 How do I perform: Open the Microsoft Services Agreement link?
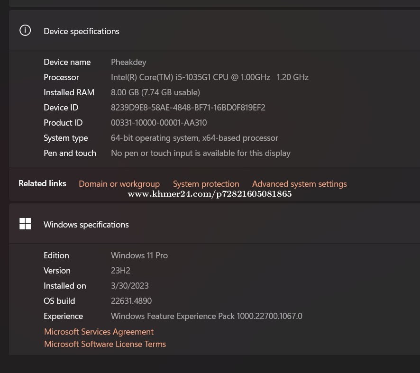99,331
